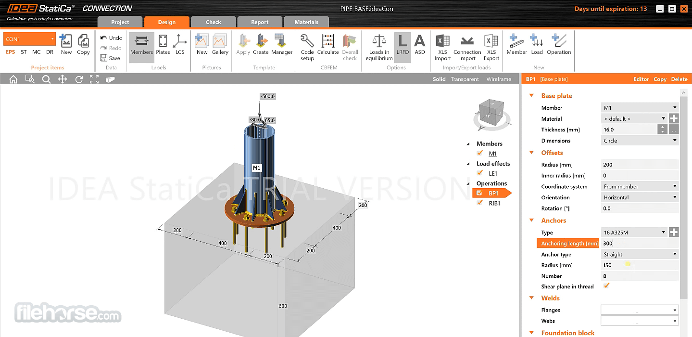This screenshot has height=337, width=692.
Task: Open the BP1 Editor
Action: tap(641, 79)
